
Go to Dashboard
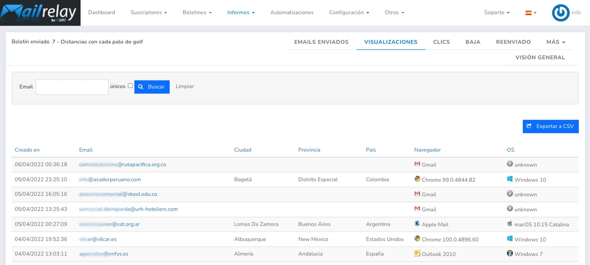click(x=101, y=12)
